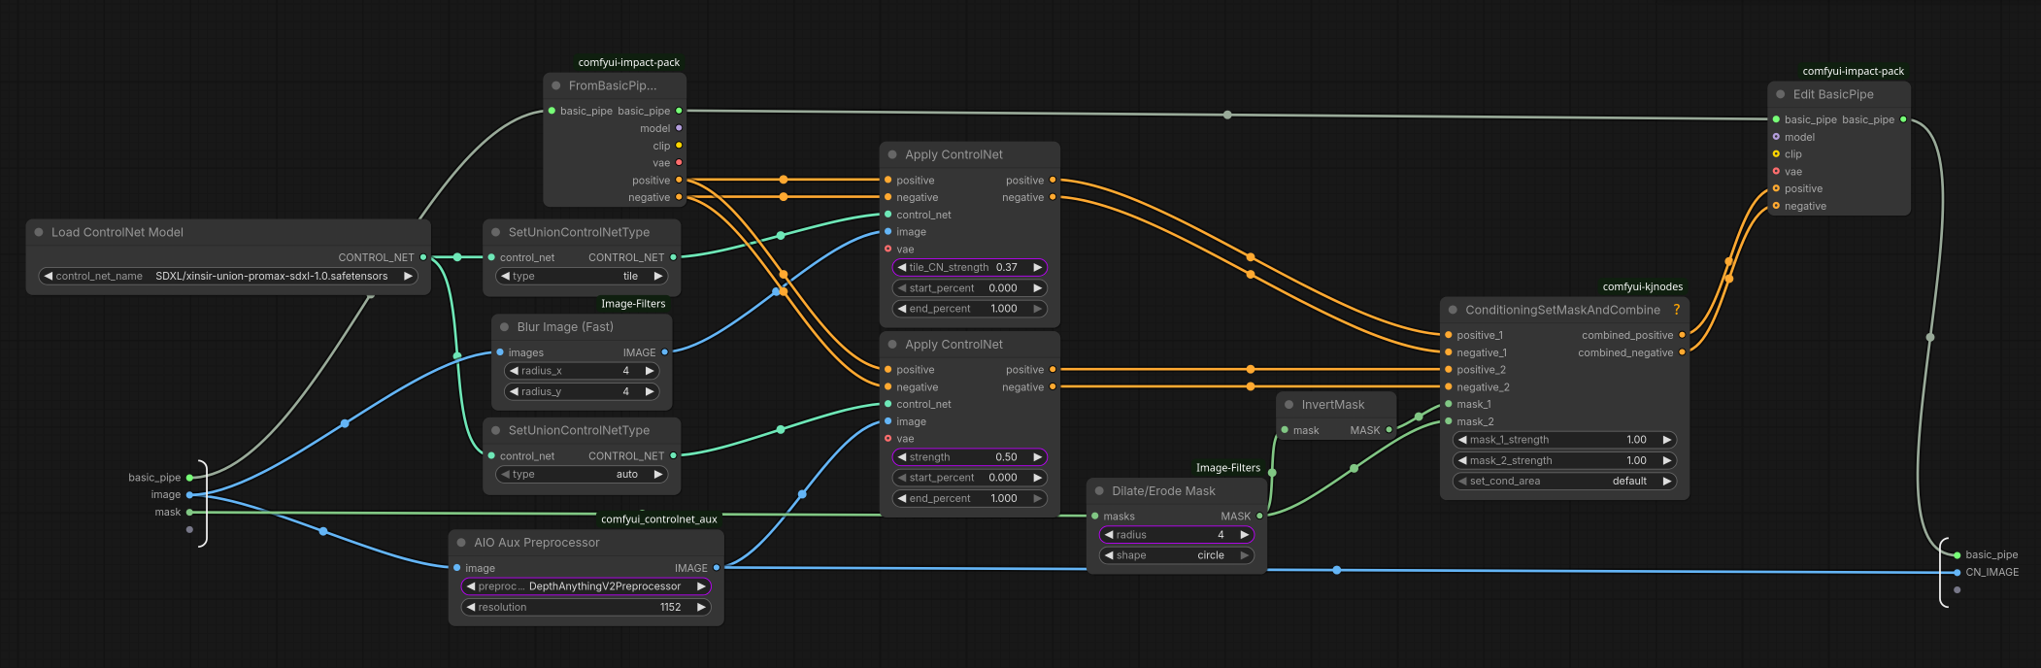The width and height of the screenshot is (2041, 668).
Task: Click the mask_1_strength 1.00 slider field
Action: coord(1564,440)
